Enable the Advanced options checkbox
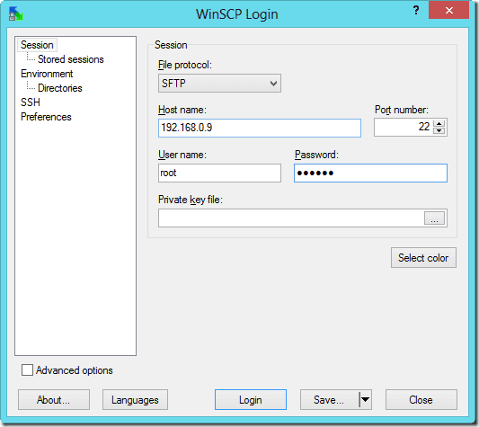The image size is (479, 427). 28,370
